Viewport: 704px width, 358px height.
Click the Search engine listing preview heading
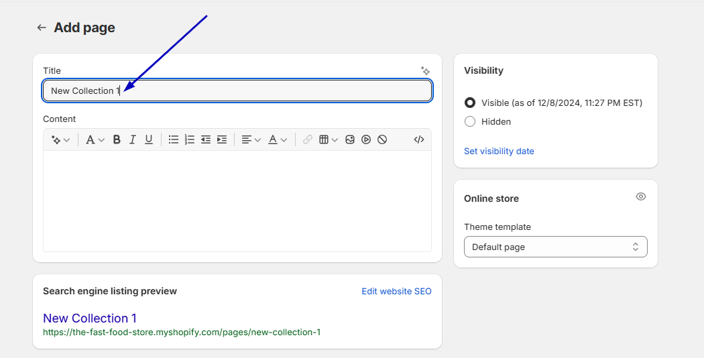coord(110,291)
